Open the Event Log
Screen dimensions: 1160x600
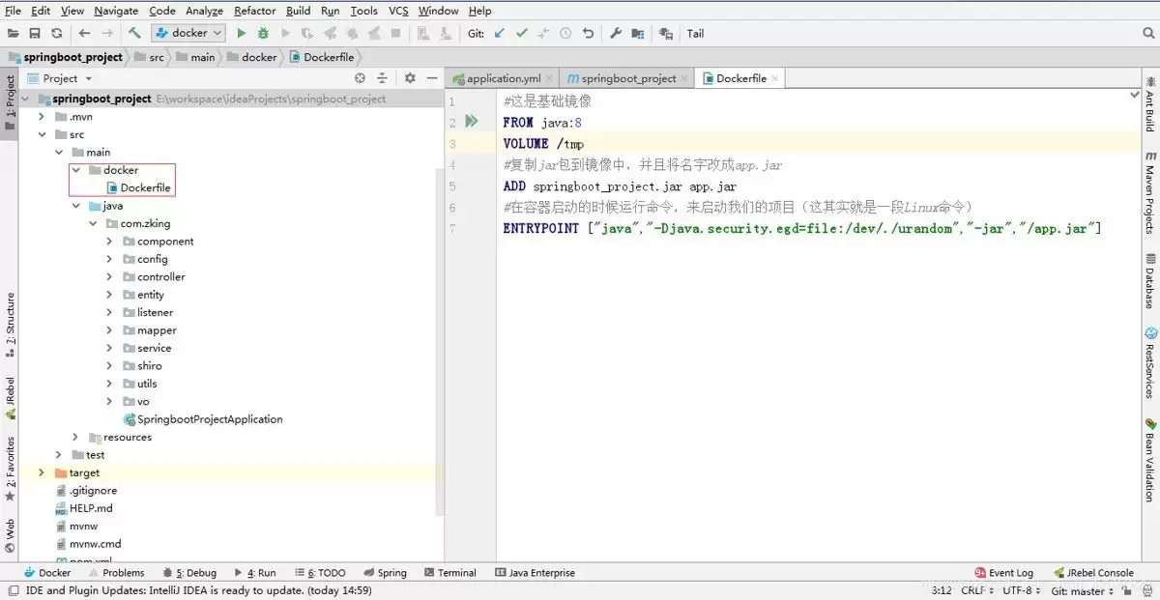click(x=1005, y=572)
